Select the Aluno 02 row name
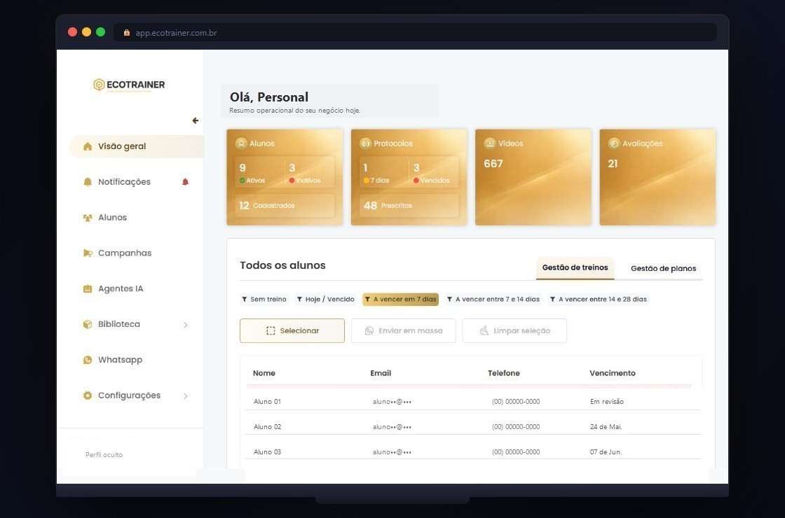Screen dimensions: 785x518 (267, 427)
